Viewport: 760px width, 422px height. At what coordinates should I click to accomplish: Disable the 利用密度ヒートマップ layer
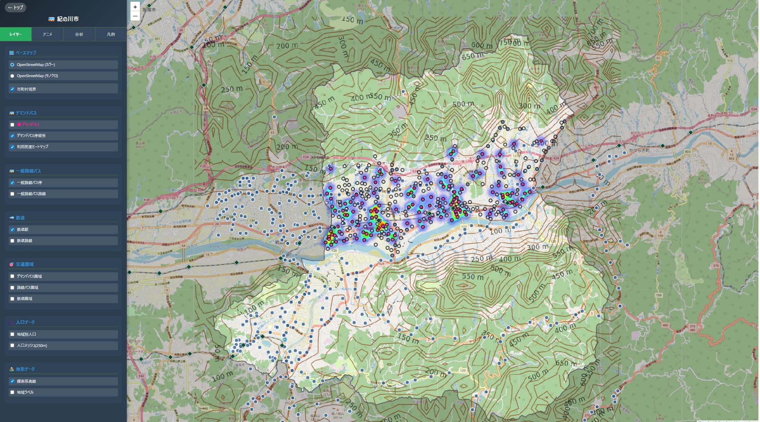click(12, 147)
